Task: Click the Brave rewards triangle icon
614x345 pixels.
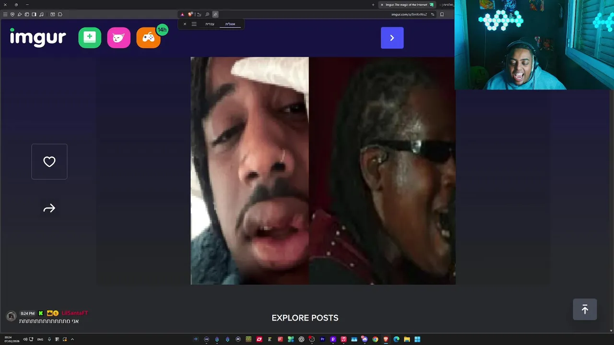Action: point(182,14)
